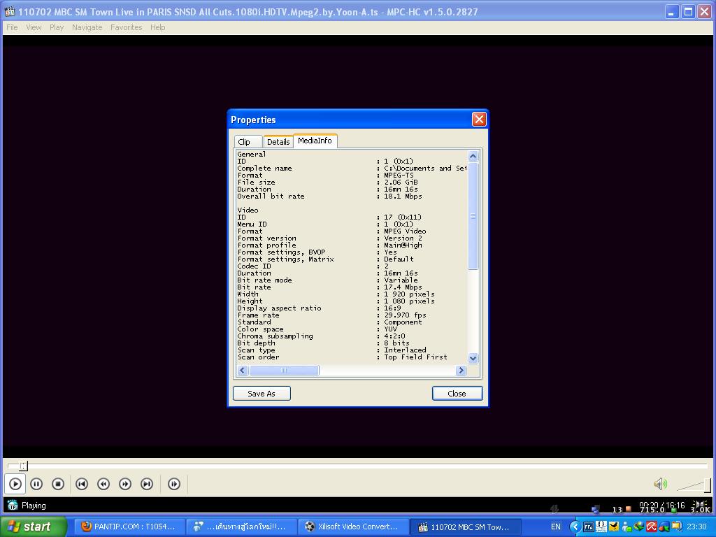Switch to PANTIP.COM Firefox taskbar item
Viewport: 716px width, 537px height.
click(x=129, y=527)
